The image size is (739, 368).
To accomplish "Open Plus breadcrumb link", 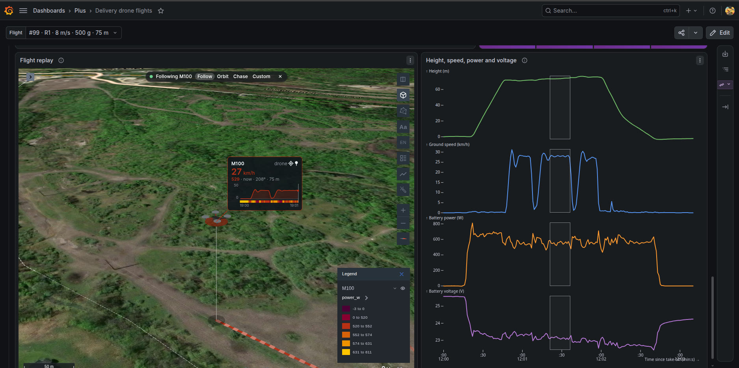I will [x=80, y=11].
